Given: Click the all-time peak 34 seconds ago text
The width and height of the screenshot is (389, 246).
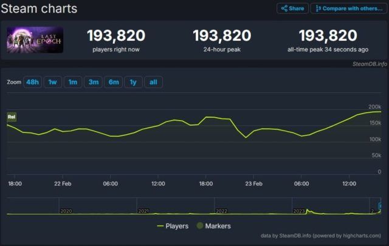Looking at the screenshot, I should [x=328, y=50].
